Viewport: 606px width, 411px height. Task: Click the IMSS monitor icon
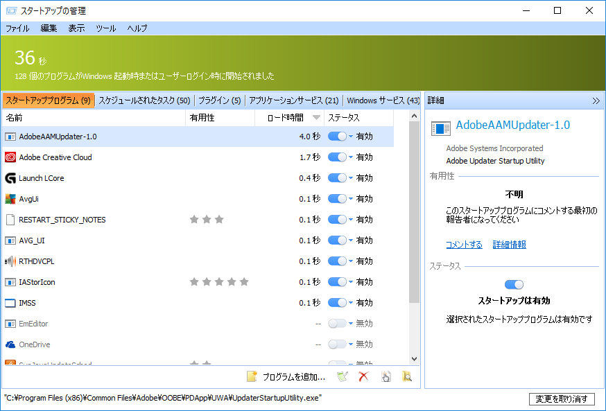(x=10, y=304)
